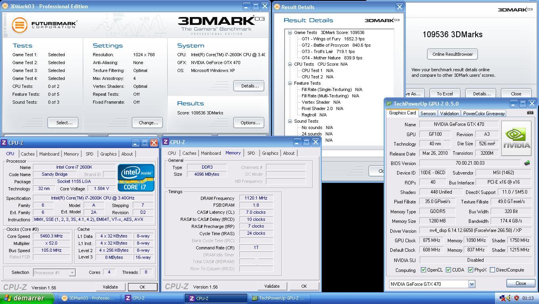
Task: Click Details... in the 3DMarks score window
Action: [482, 94]
